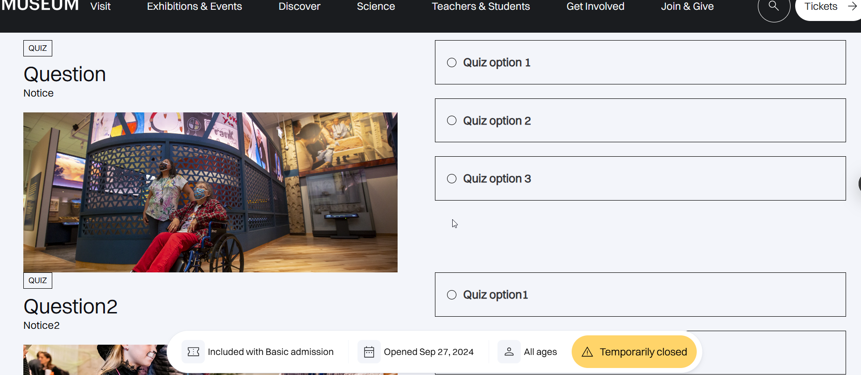The height and width of the screenshot is (375, 861).
Task: Open the Join & Give menu
Action: [687, 7]
